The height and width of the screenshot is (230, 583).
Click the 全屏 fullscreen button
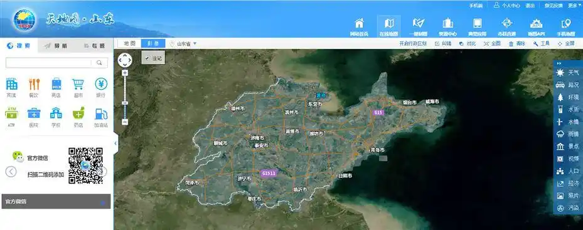(x=566, y=43)
